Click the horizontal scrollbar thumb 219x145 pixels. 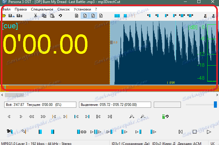[x=14, y=95]
